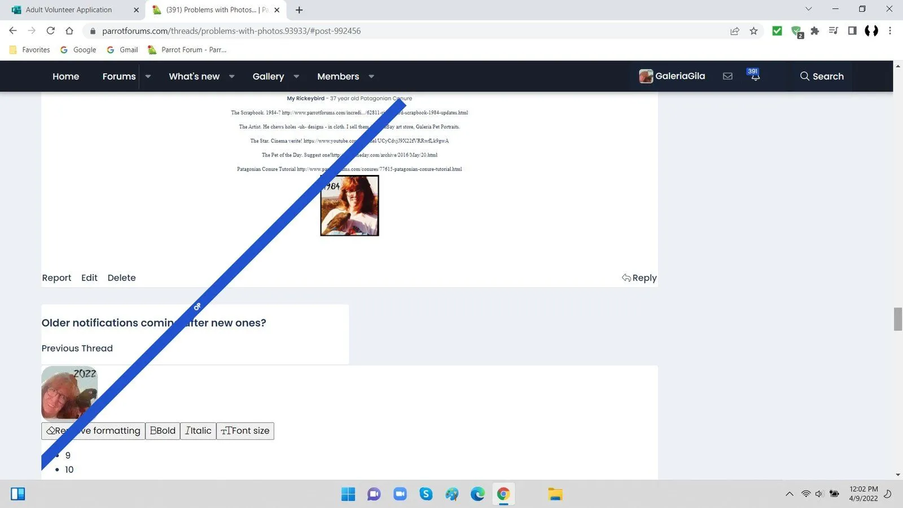Open the inbox envelope icon
The width and height of the screenshot is (903, 508).
coord(727,76)
